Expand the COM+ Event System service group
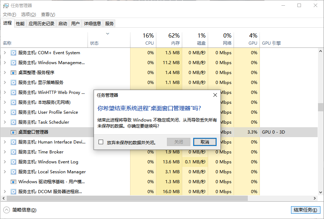 tap(5, 53)
